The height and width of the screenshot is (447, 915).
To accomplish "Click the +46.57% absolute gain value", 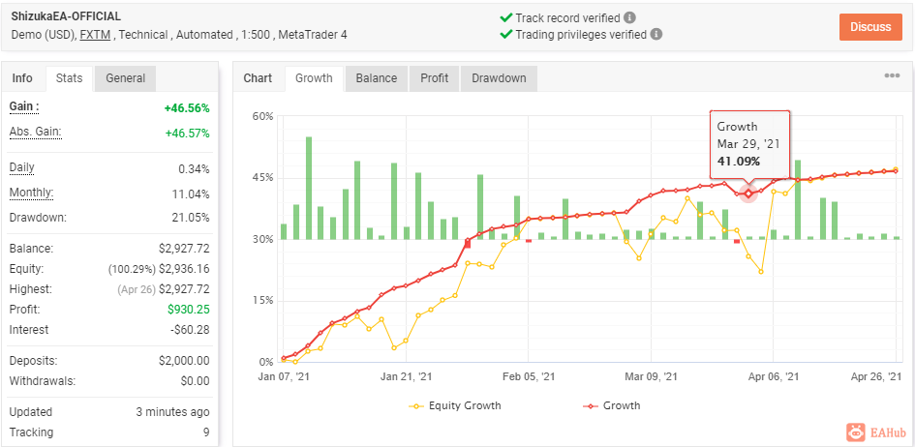I will tap(187, 133).
